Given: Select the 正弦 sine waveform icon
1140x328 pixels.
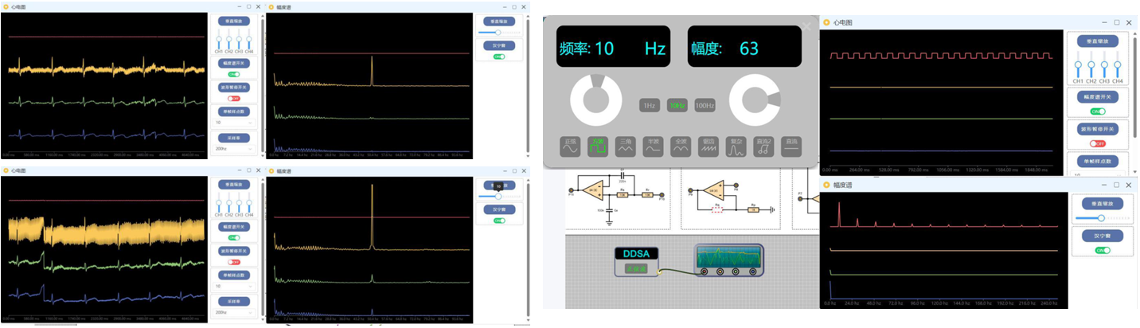Looking at the screenshot, I should pyautogui.click(x=570, y=146).
